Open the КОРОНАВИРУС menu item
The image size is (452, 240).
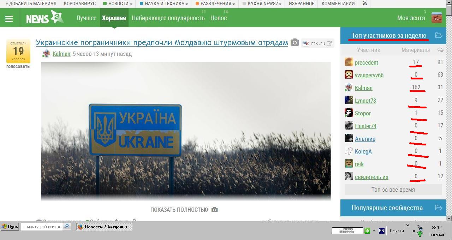pos(80,4)
